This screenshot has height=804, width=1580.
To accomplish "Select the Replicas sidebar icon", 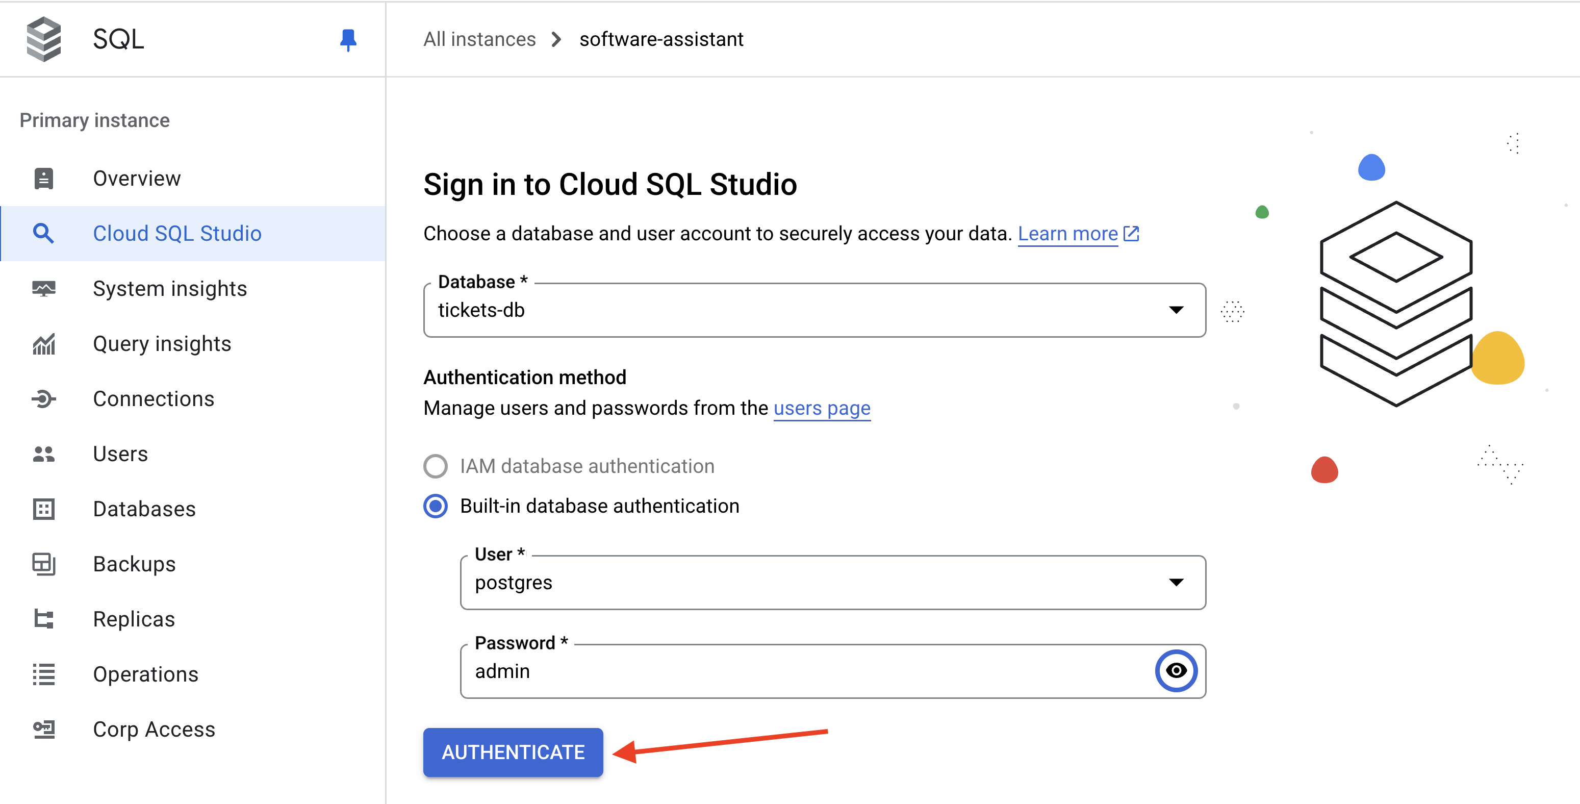I will pos(43,619).
